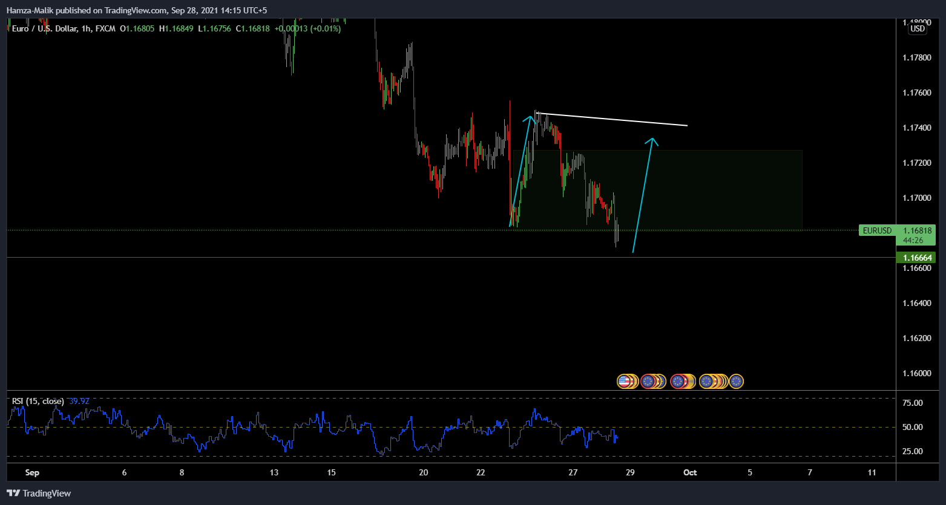
Task: Open the USD currency selector
Action: point(918,28)
